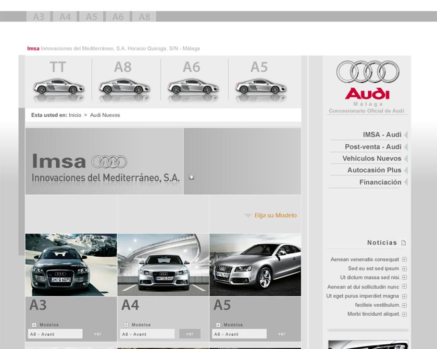Open the A8 - Avant dropdown in the A5 card
Viewport: 437px width, 349px height.
click(x=239, y=334)
